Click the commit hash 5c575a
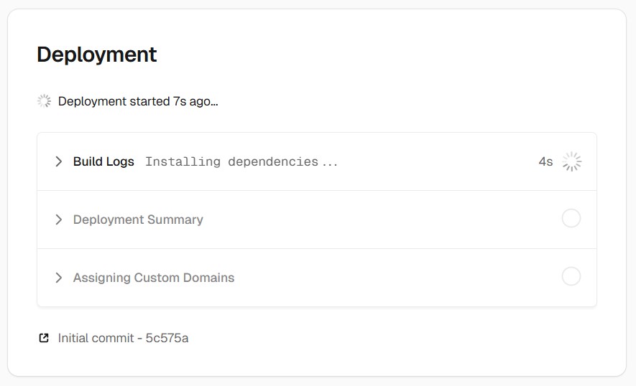 click(167, 338)
